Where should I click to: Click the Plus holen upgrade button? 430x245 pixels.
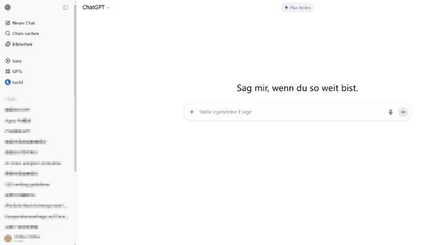297,7
